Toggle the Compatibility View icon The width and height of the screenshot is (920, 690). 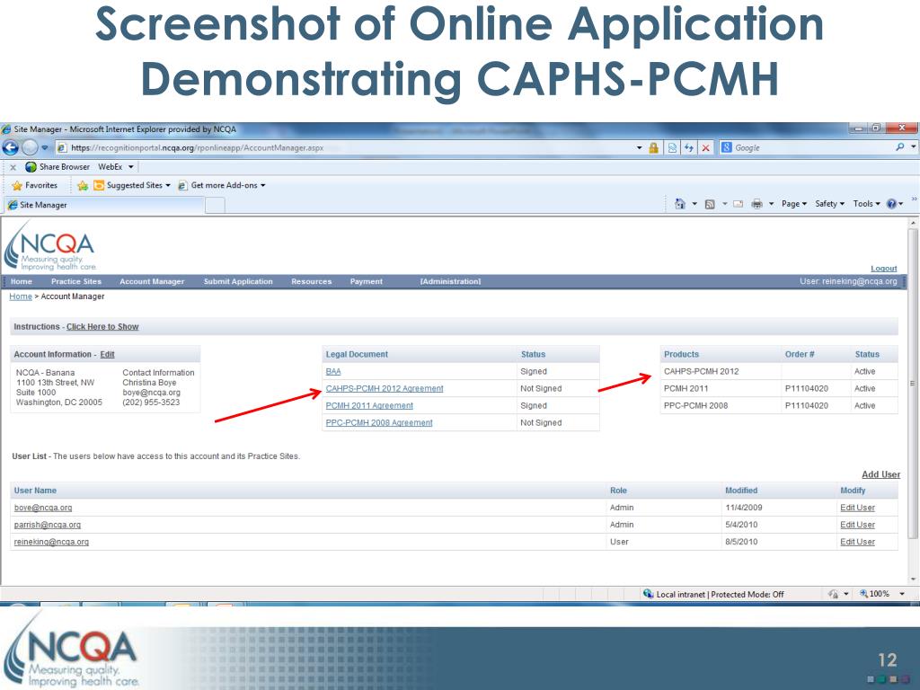click(672, 148)
